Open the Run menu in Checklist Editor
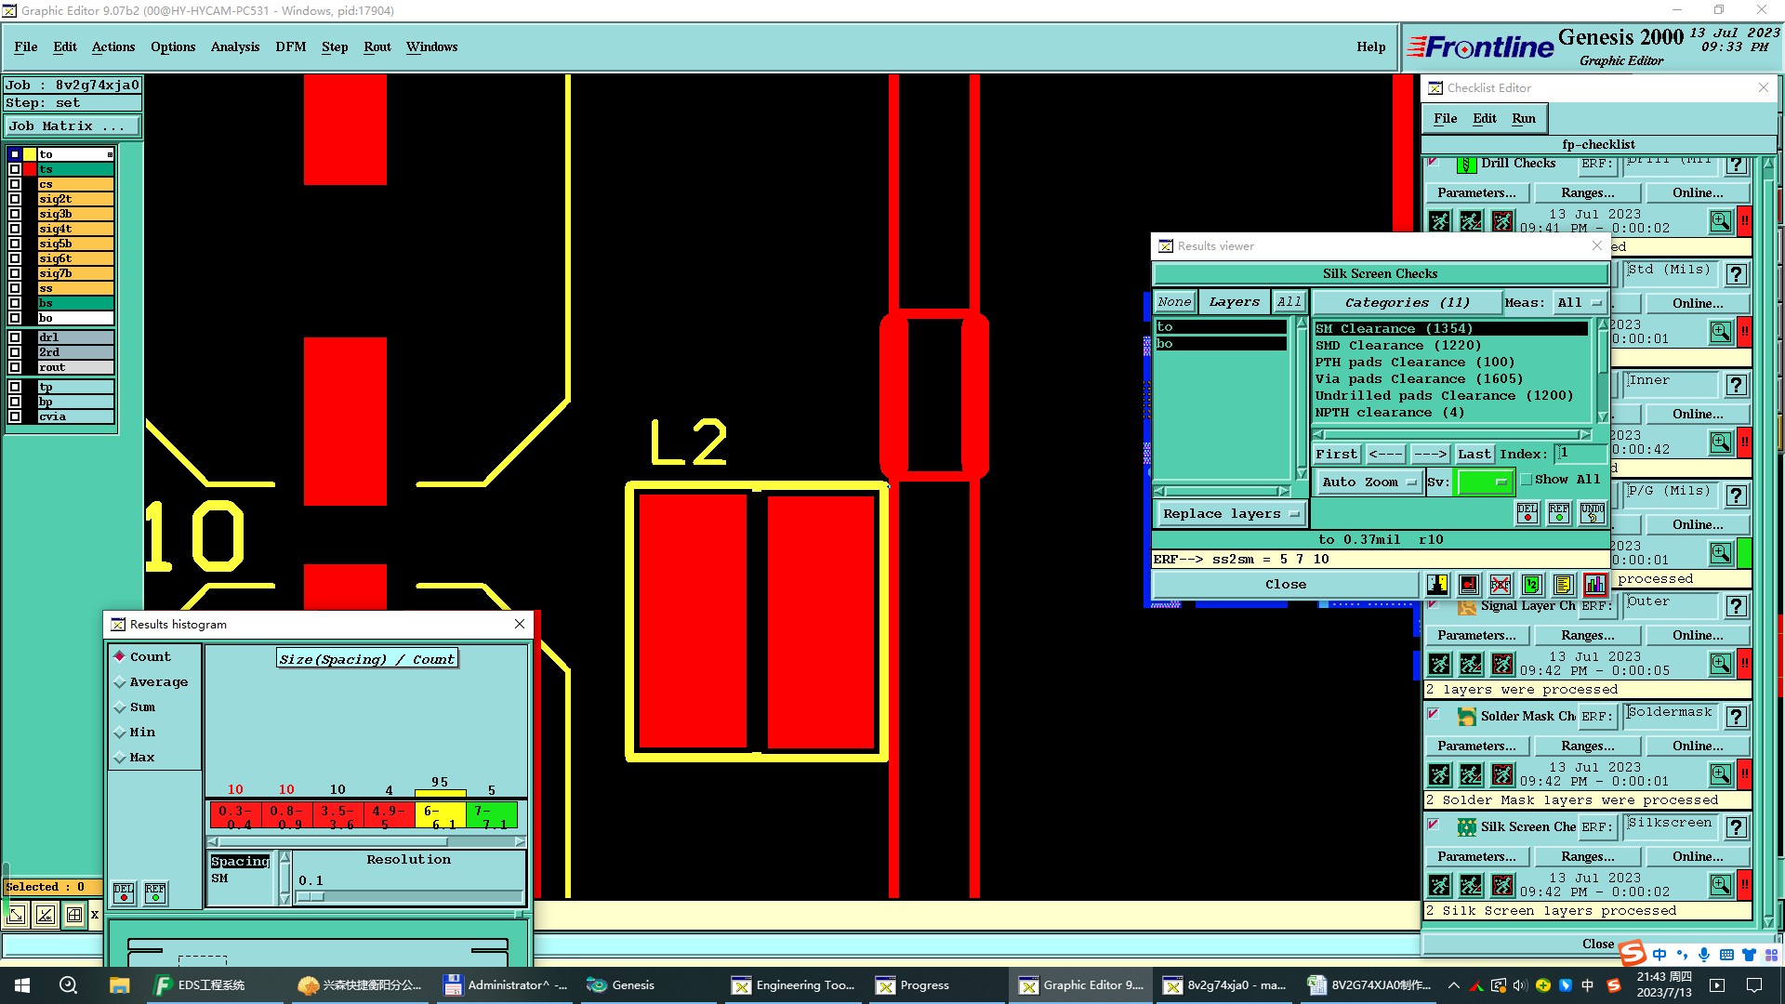This screenshot has width=1785, height=1004. (1524, 118)
